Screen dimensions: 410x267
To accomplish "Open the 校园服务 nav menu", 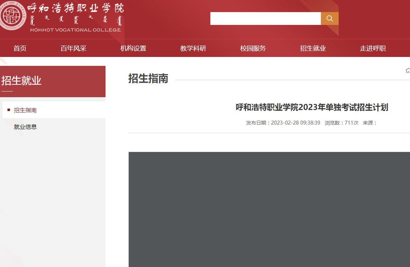I will [253, 48].
